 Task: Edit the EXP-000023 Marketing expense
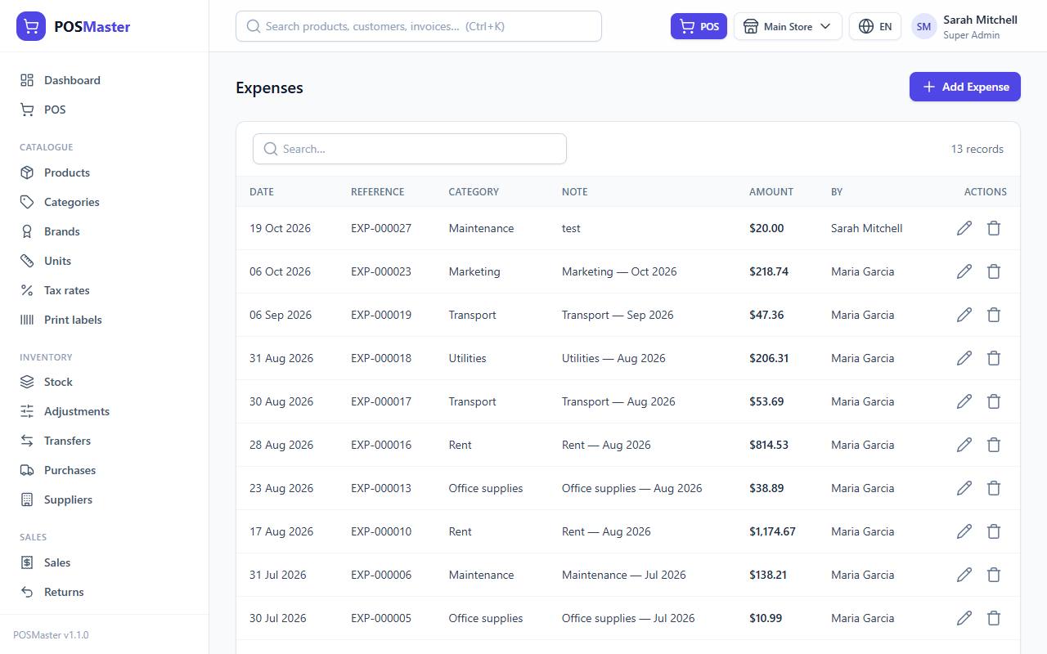tap(964, 271)
